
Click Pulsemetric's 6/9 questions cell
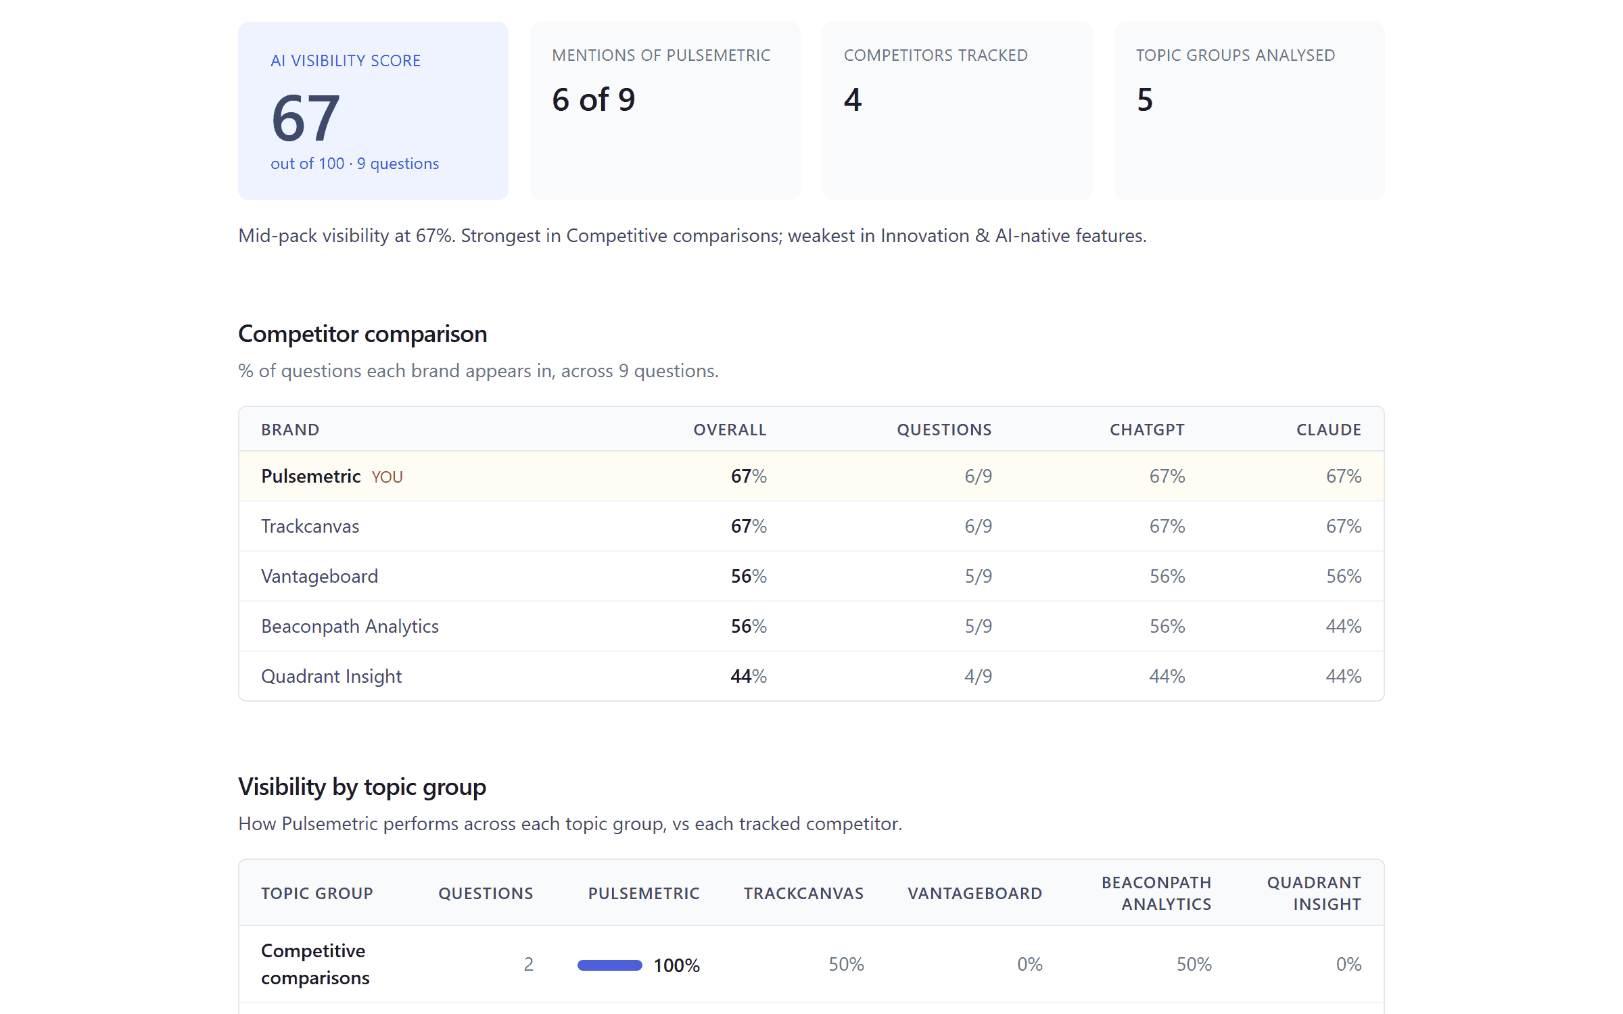coord(978,476)
